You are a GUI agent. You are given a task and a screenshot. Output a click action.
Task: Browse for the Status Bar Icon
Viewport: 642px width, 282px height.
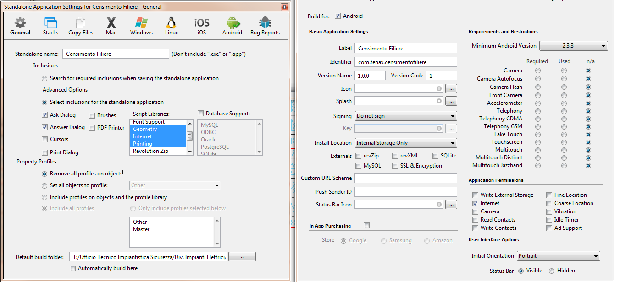point(451,205)
